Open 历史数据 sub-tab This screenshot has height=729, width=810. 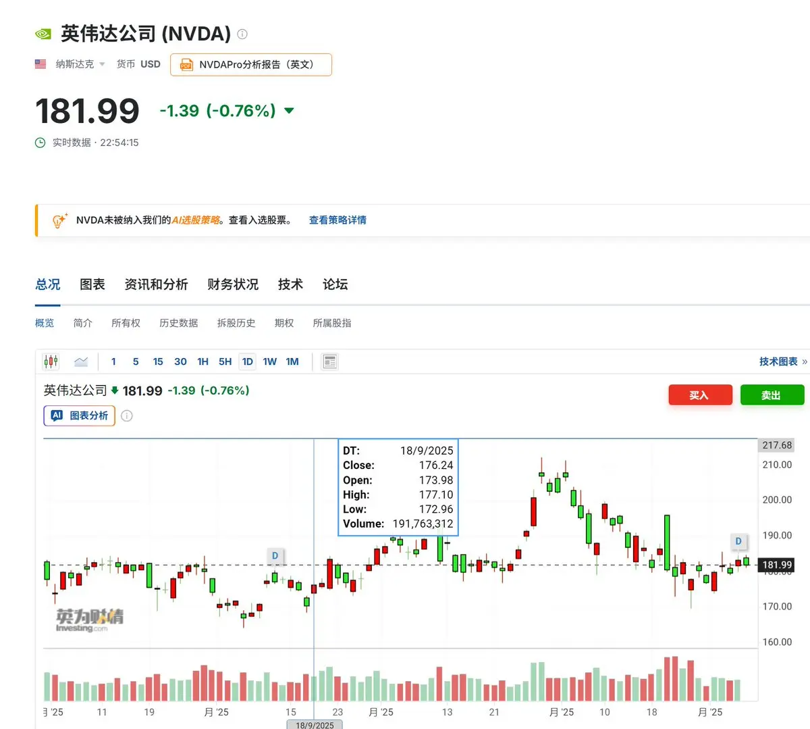179,323
